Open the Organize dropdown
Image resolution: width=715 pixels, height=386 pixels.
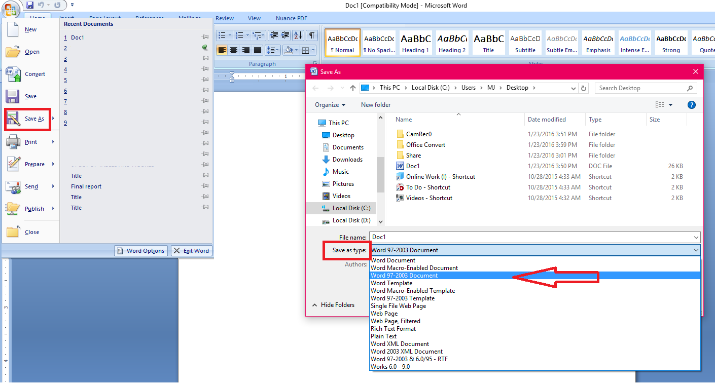[330, 105]
